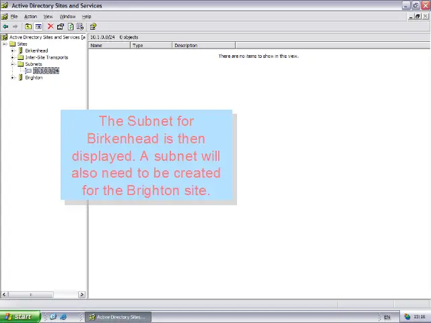Viewport: 431px width, 323px height.
Task: Collapse the Subnets node
Action: click(12, 64)
